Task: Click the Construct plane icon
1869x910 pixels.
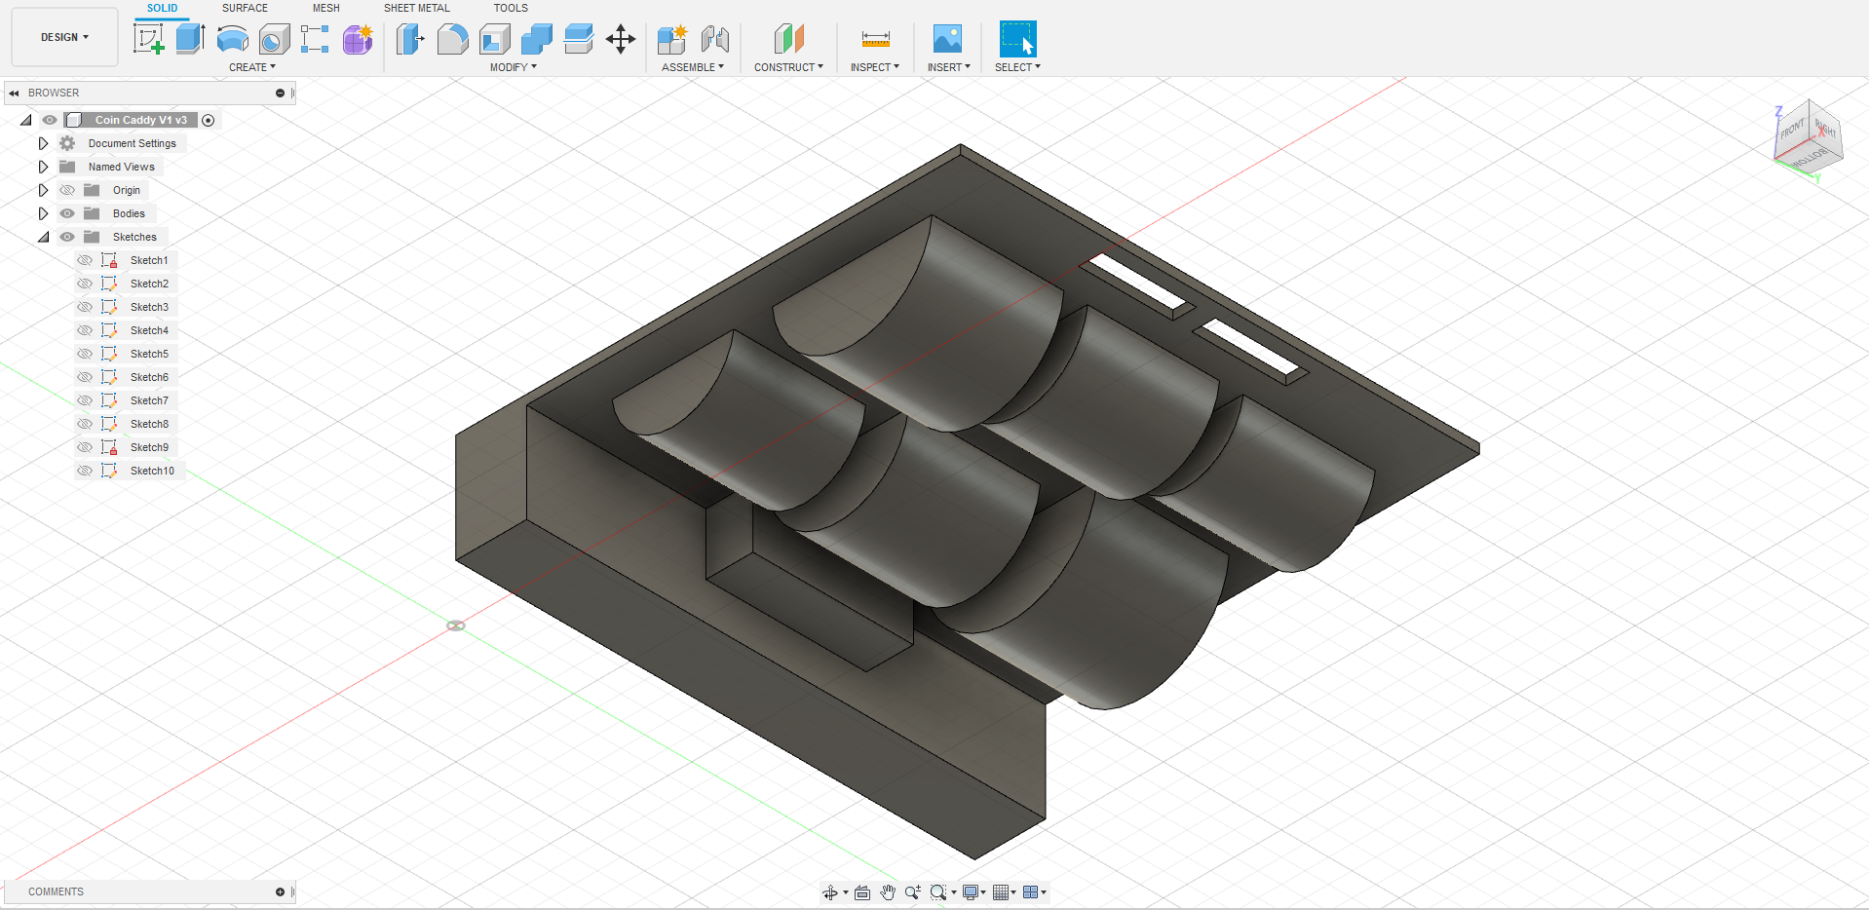Action: (789, 39)
